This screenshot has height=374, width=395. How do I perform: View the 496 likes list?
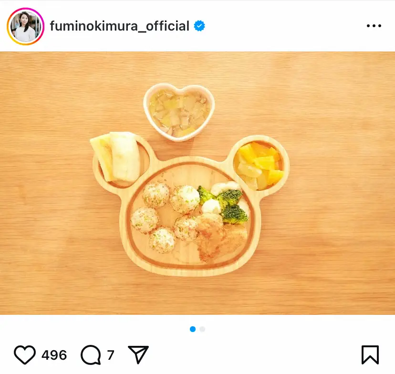click(x=54, y=355)
